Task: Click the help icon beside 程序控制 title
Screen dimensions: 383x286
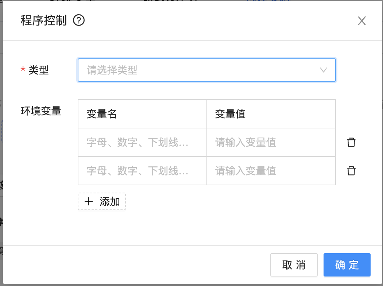Action: pos(80,21)
